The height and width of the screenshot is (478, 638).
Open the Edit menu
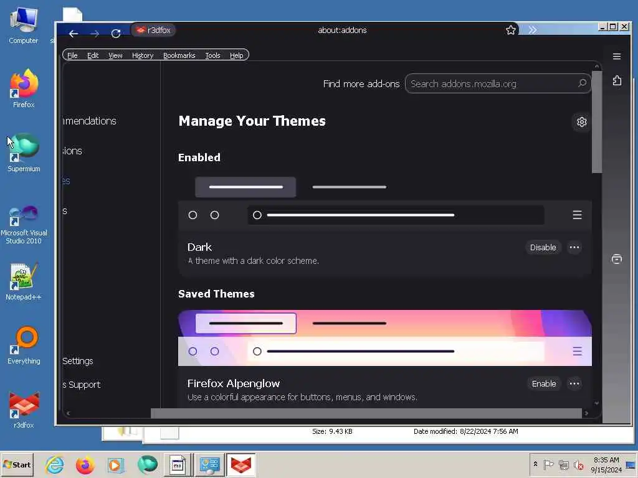point(93,55)
